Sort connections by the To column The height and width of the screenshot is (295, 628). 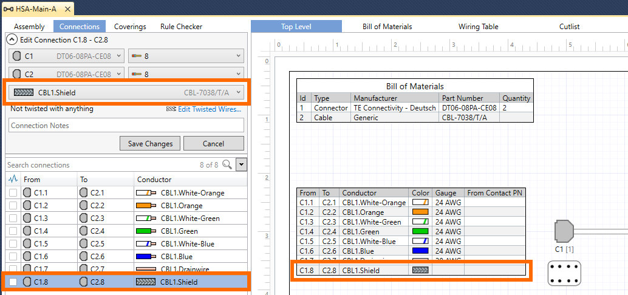tap(105, 179)
